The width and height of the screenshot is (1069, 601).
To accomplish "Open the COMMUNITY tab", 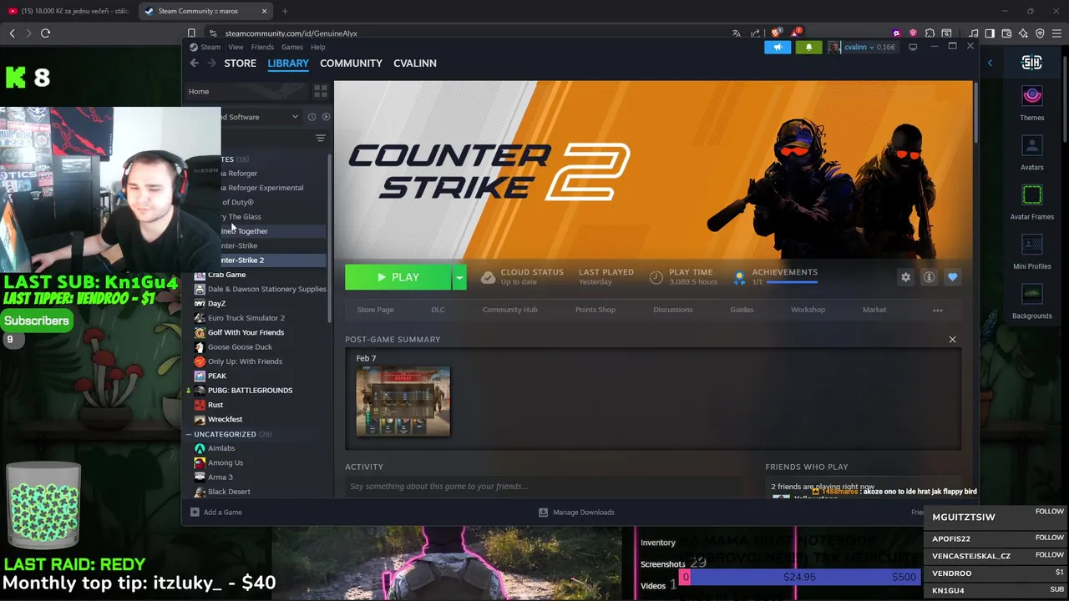I will point(351,63).
